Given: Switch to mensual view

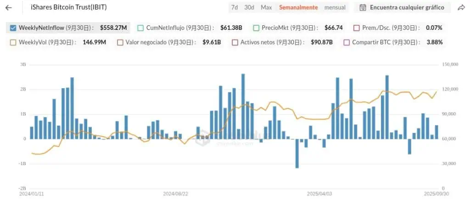Looking at the screenshot, I should (x=335, y=8).
